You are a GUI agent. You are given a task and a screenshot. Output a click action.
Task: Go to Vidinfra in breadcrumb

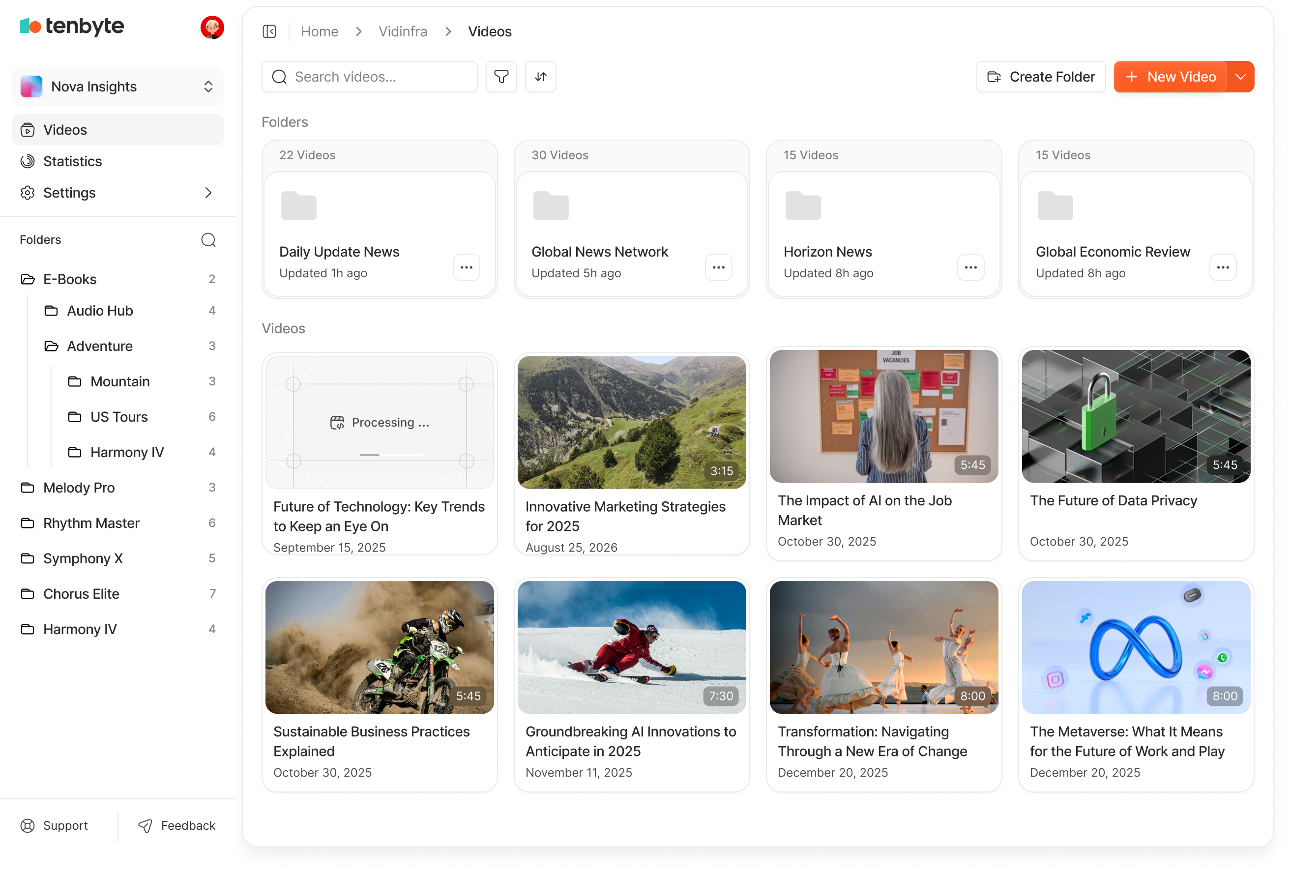pyautogui.click(x=403, y=31)
